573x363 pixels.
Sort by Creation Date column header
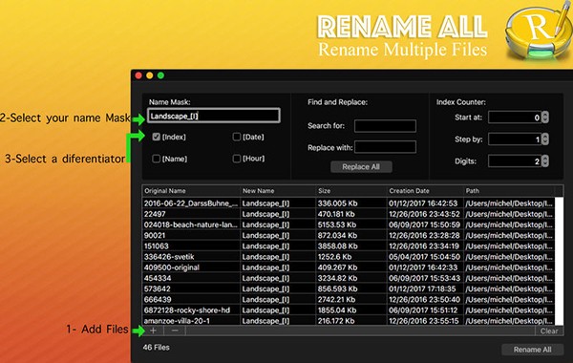425,191
